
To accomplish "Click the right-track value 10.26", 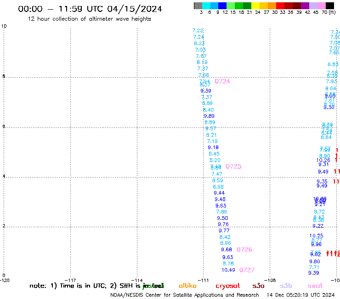I will click(x=323, y=160).
